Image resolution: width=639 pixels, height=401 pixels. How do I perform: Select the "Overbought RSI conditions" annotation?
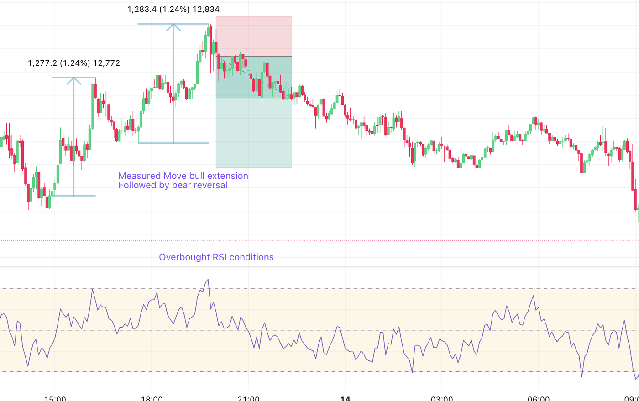coord(216,257)
